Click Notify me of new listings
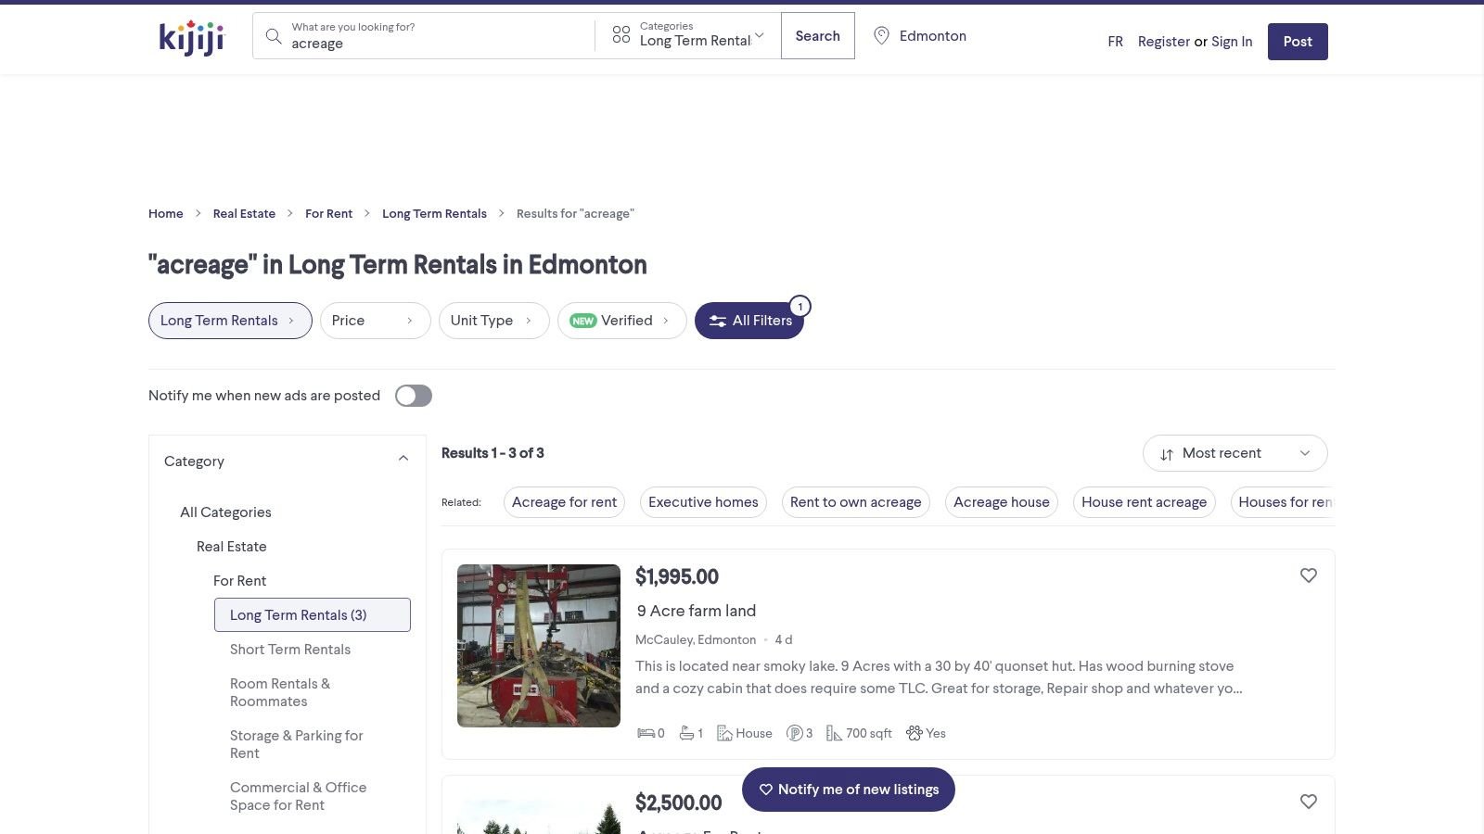 pos(849,790)
